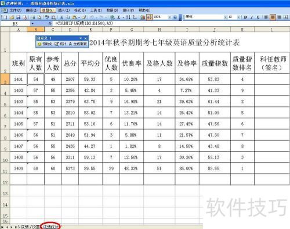
Task: Select column header L
Action: pyautogui.click(x=271, y=30)
